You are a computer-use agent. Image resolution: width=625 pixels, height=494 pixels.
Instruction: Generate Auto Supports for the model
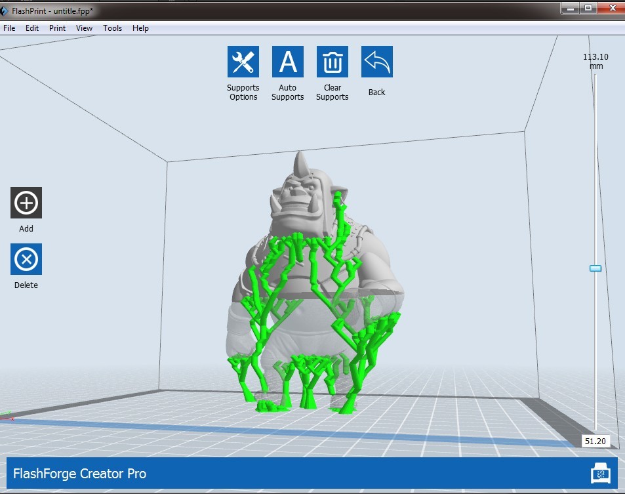point(288,62)
